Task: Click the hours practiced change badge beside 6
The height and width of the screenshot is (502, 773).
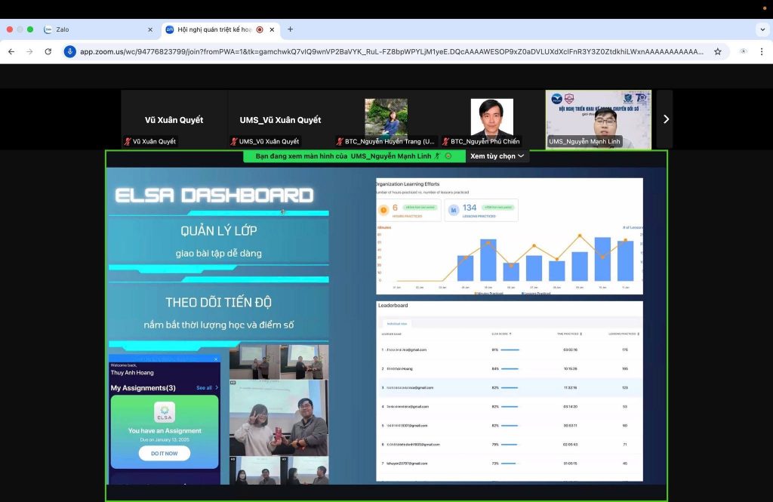Action: pos(420,208)
